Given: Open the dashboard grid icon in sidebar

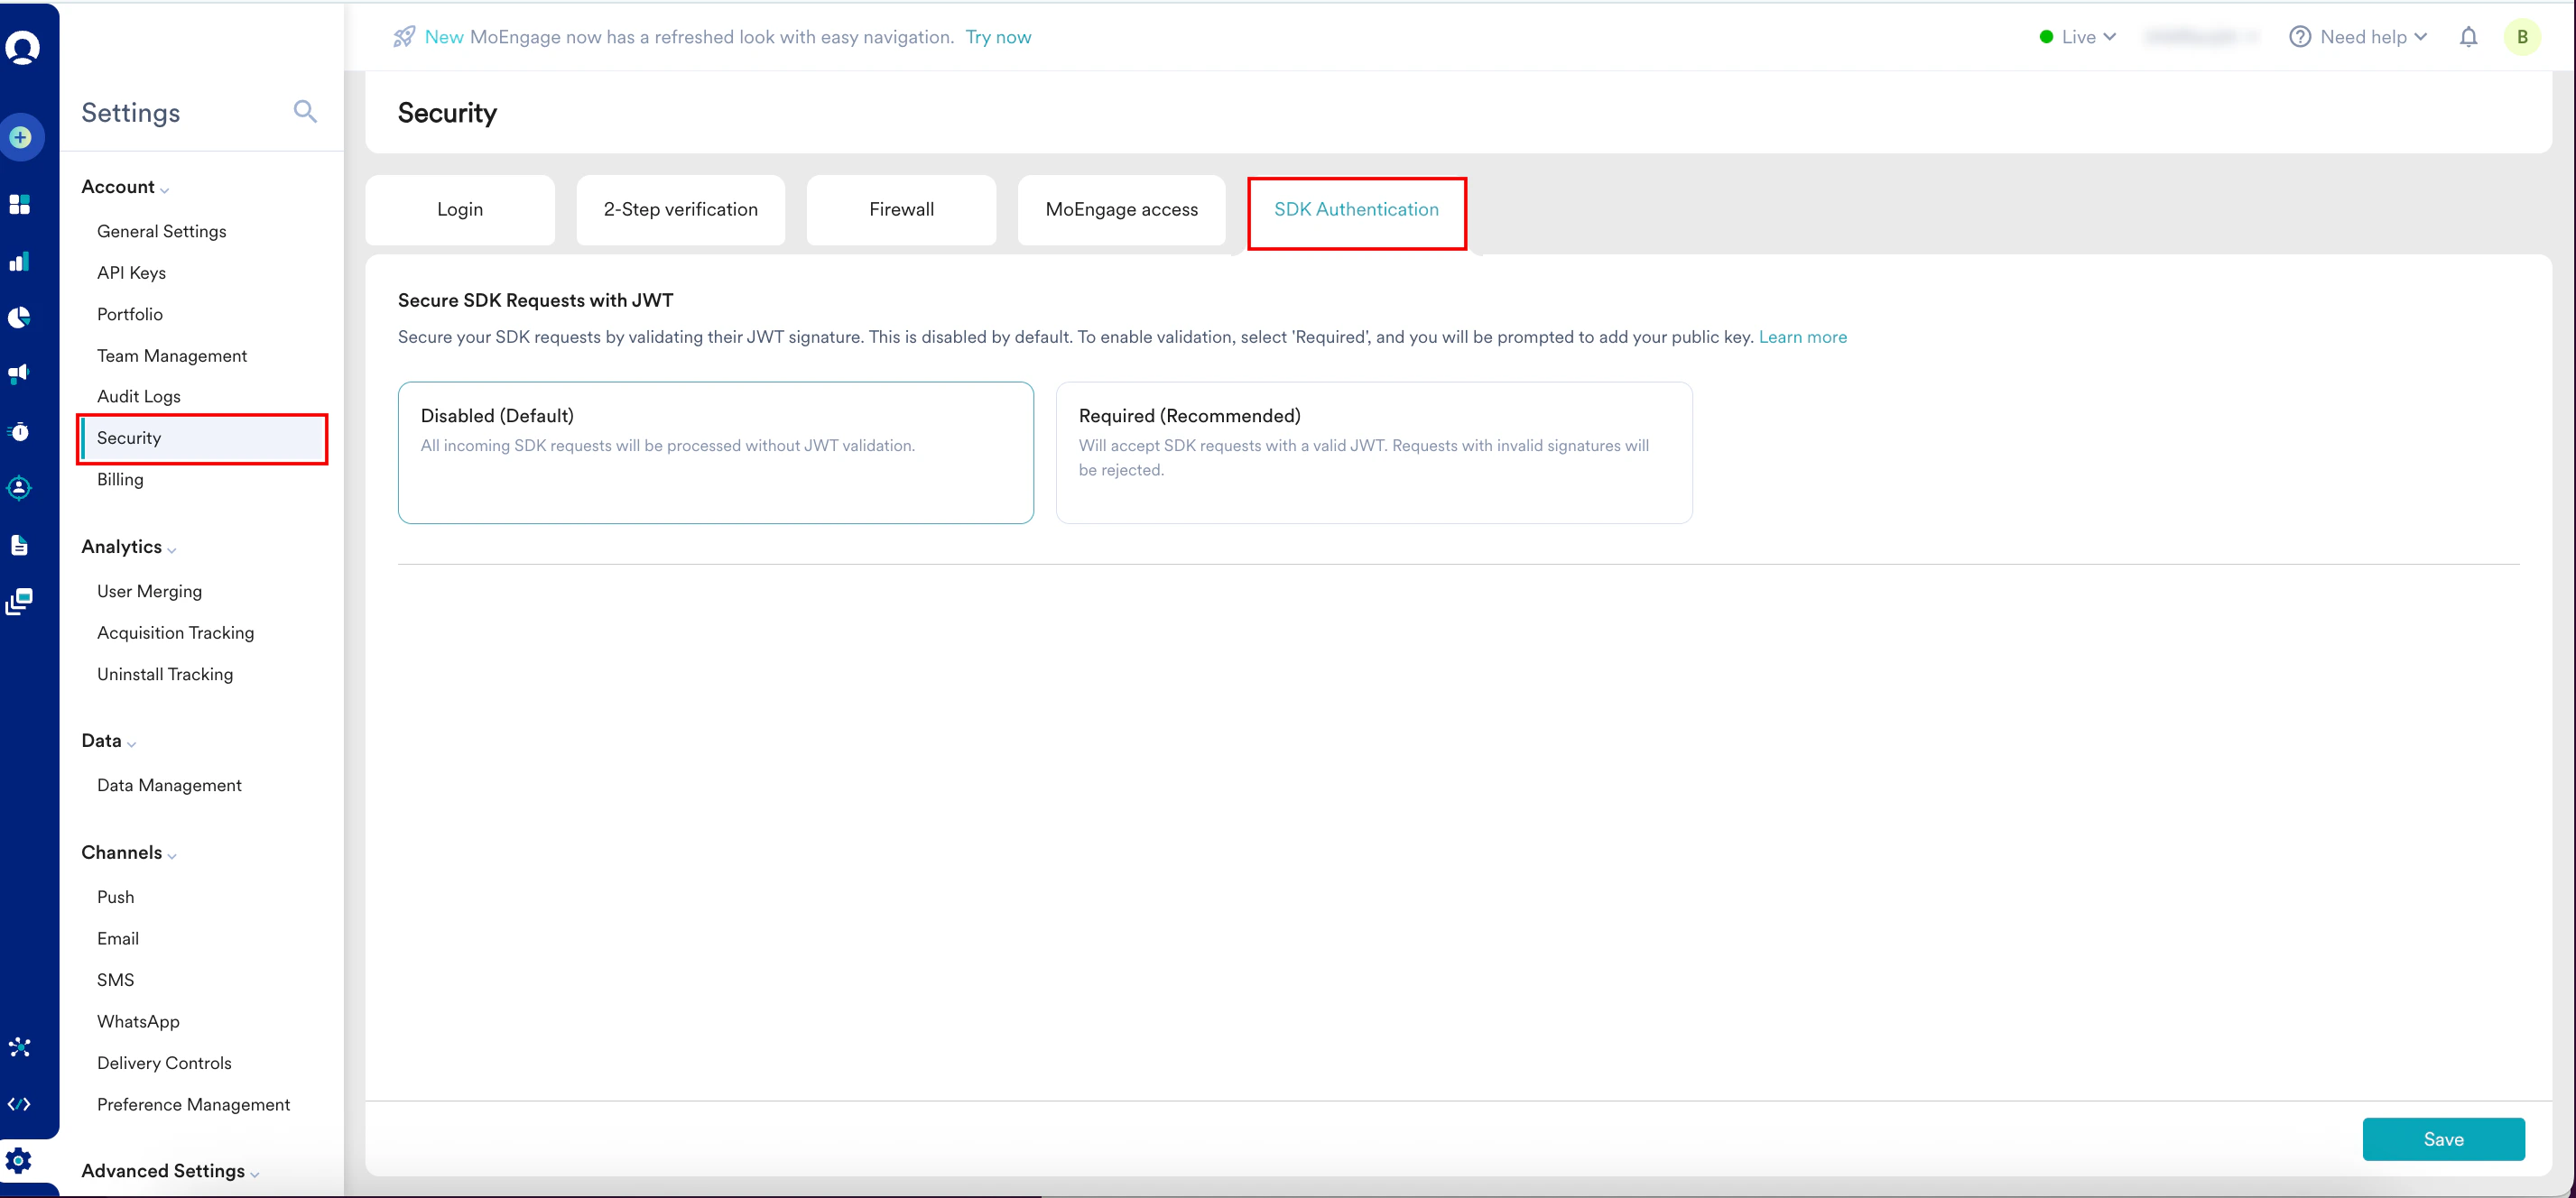Looking at the screenshot, I should tap(20, 205).
